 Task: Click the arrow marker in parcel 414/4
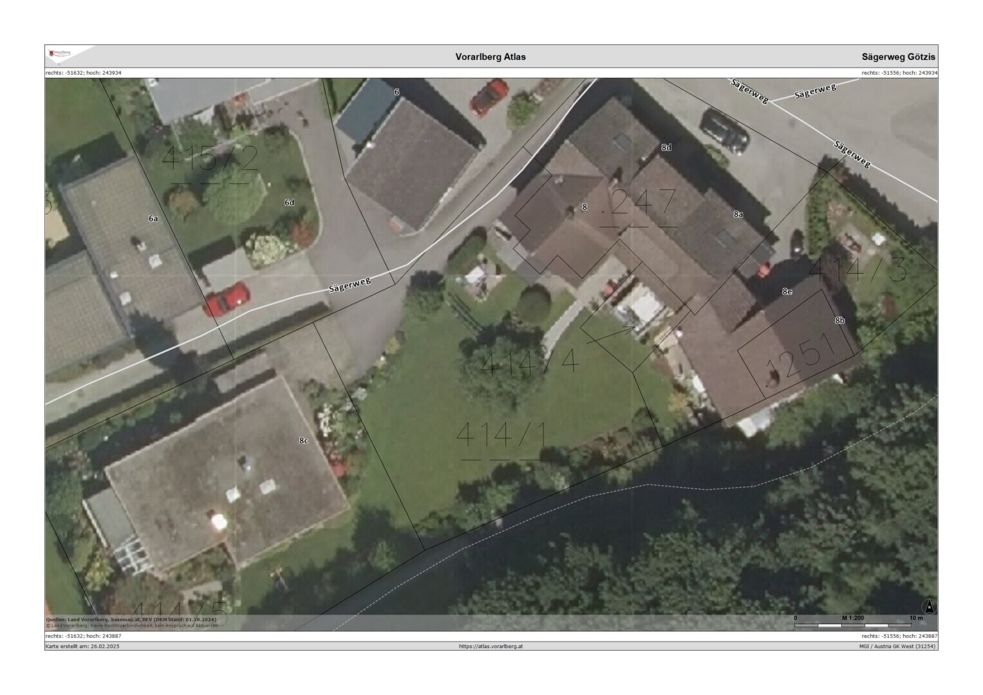pos(610,334)
